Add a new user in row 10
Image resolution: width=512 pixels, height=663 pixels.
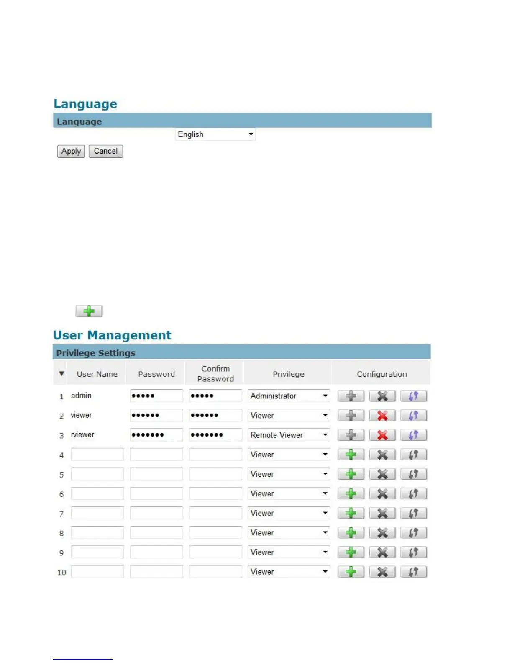351,572
